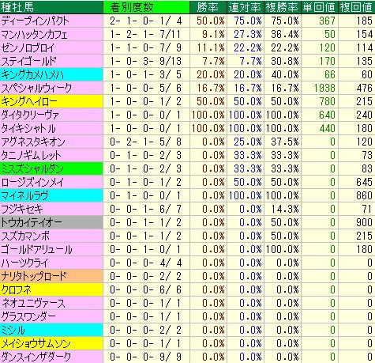Click マイネルラヴ 複回値 860

[x=364, y=195]
